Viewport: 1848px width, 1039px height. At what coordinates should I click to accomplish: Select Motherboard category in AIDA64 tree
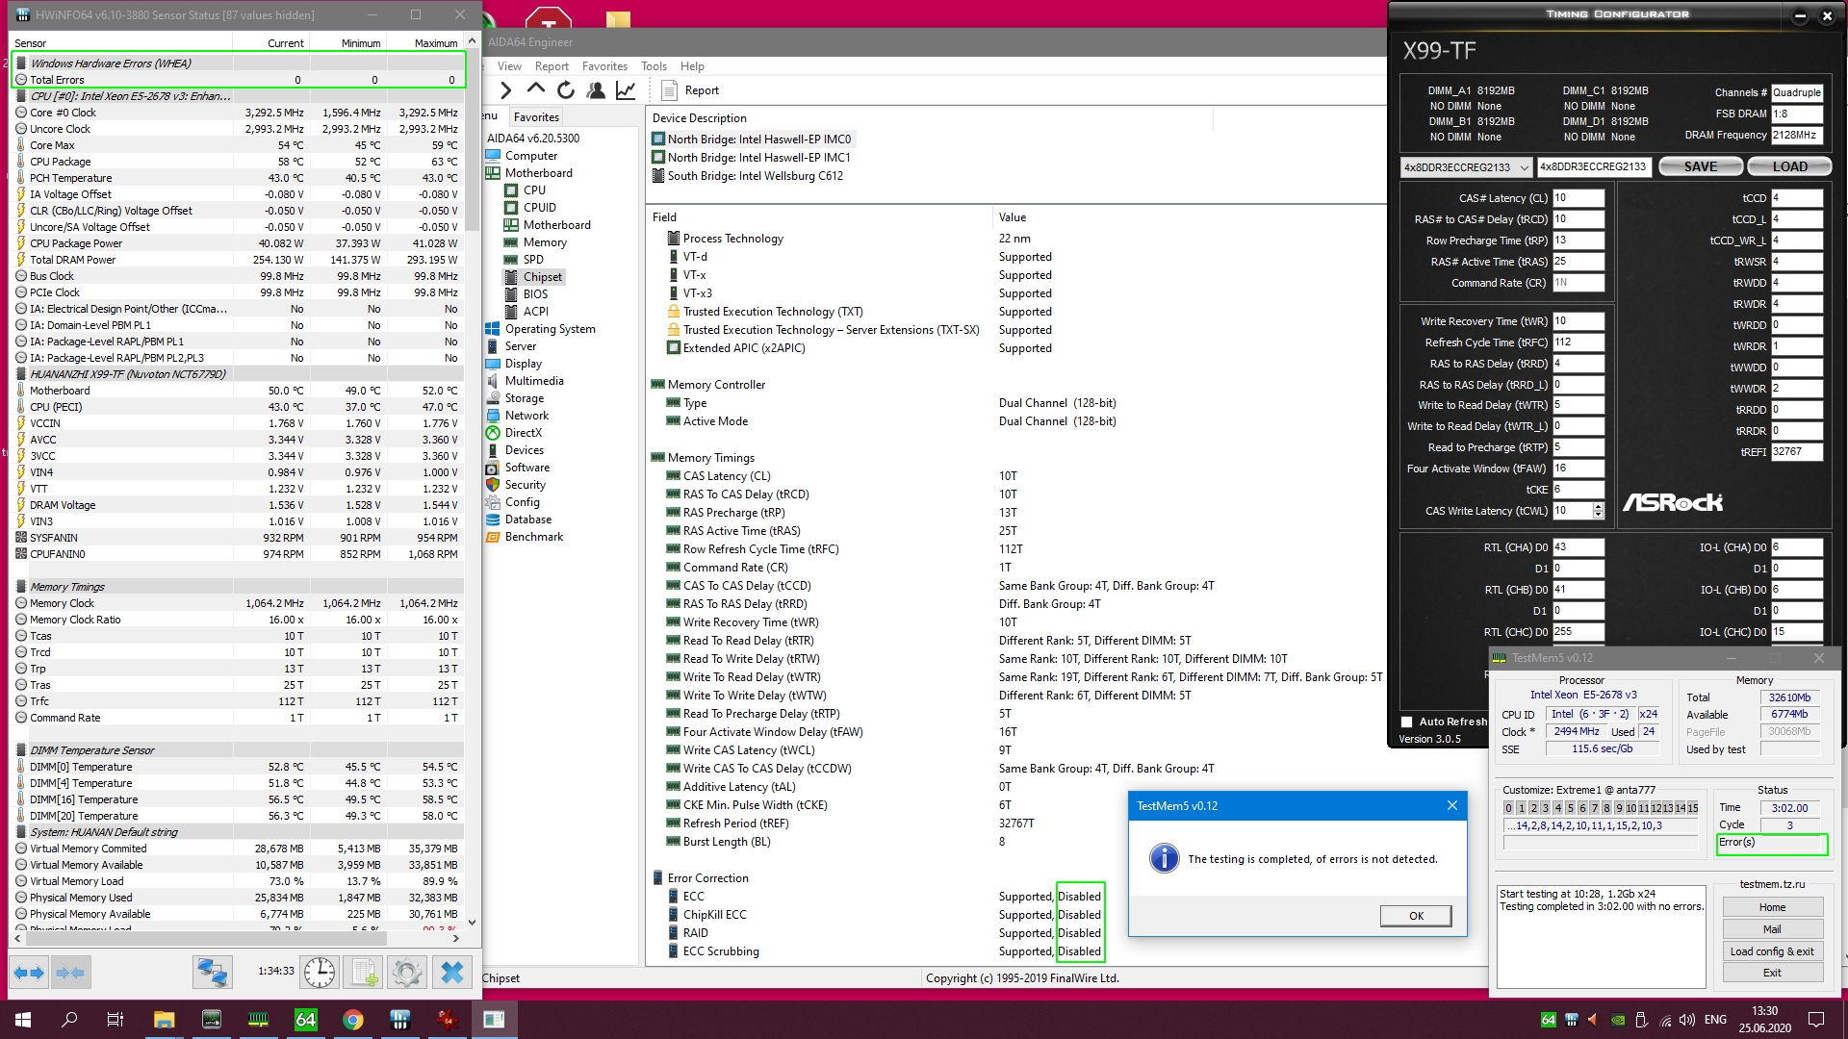tap(538, 173)
